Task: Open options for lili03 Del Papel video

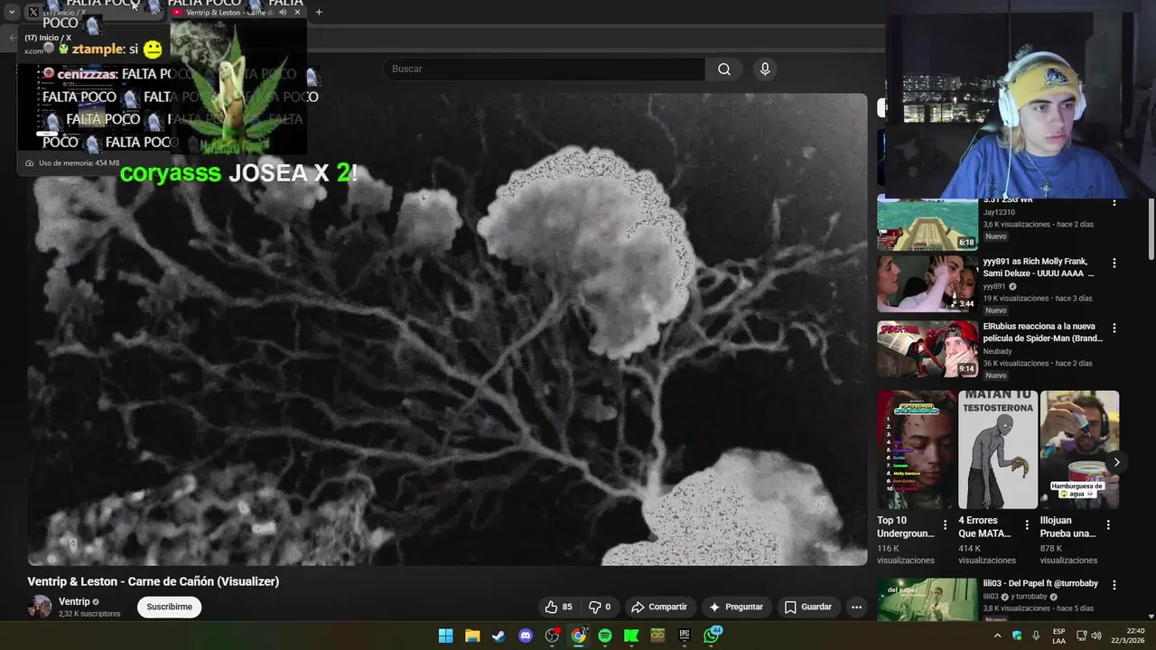Action: click(1114, 585)
